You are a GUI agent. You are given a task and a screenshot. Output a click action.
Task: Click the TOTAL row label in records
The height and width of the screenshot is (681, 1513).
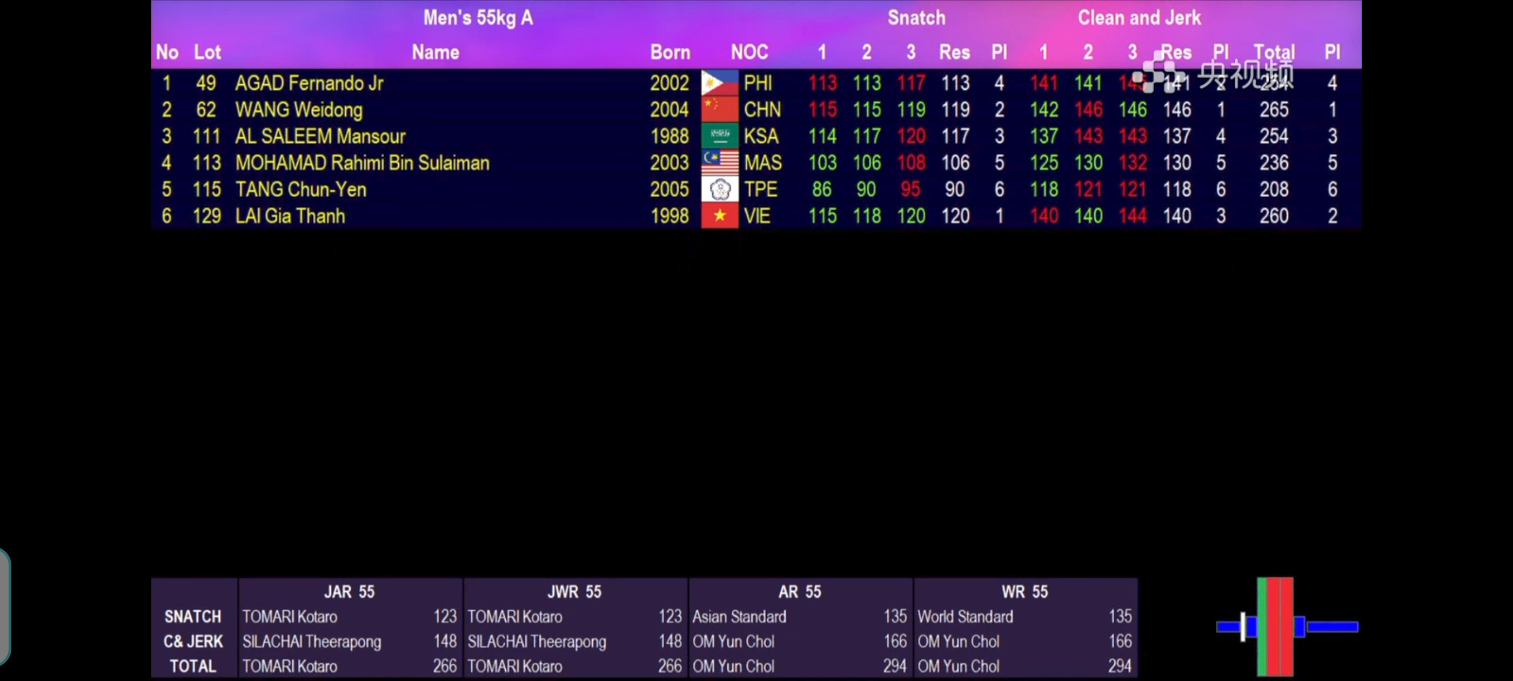193,666
